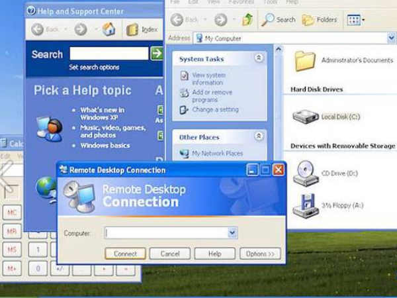Click MR button in Calculator
Screen dimensions: 397x298
point(12,231)
